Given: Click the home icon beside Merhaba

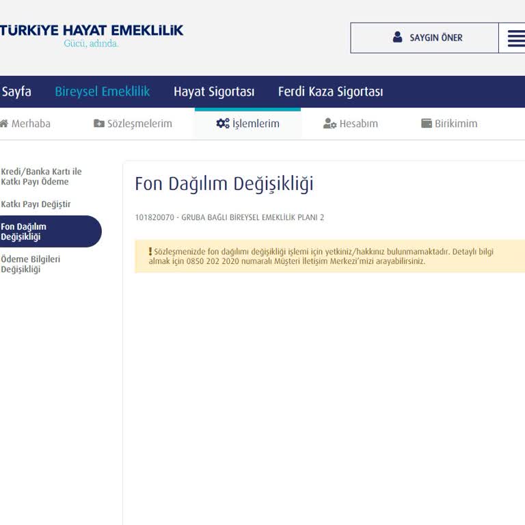Looking at the screenshot, I should 3,124.
